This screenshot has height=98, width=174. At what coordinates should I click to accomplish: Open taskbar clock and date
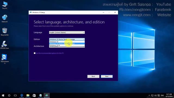click(169, 95)
